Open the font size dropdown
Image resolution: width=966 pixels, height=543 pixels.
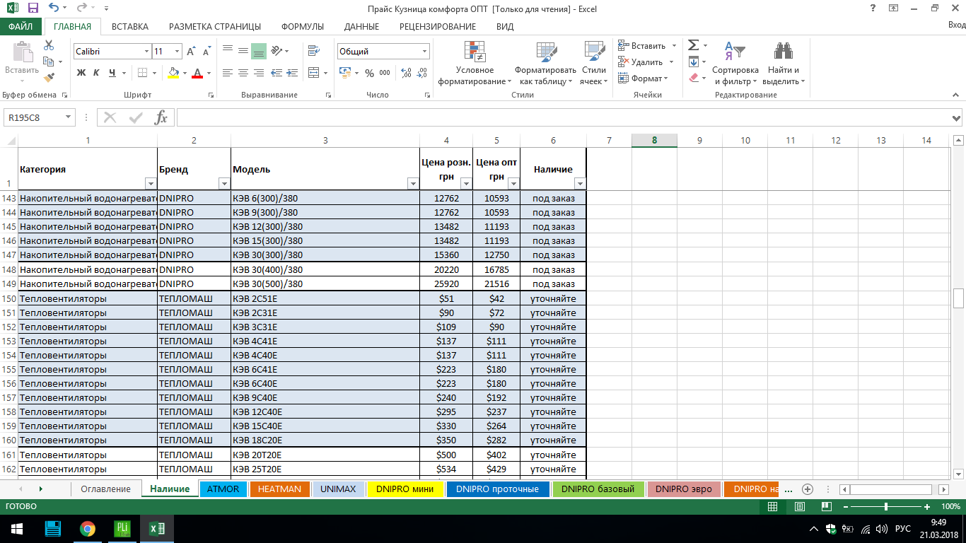point(178,52)
